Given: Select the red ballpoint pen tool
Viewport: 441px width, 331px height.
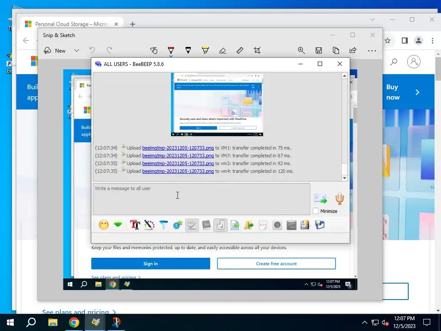Looking at the screenshot, I should tap(171, 50).
